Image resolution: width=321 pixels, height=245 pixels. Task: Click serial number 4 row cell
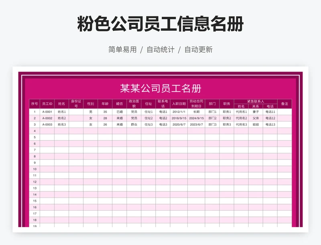point(35,131)
